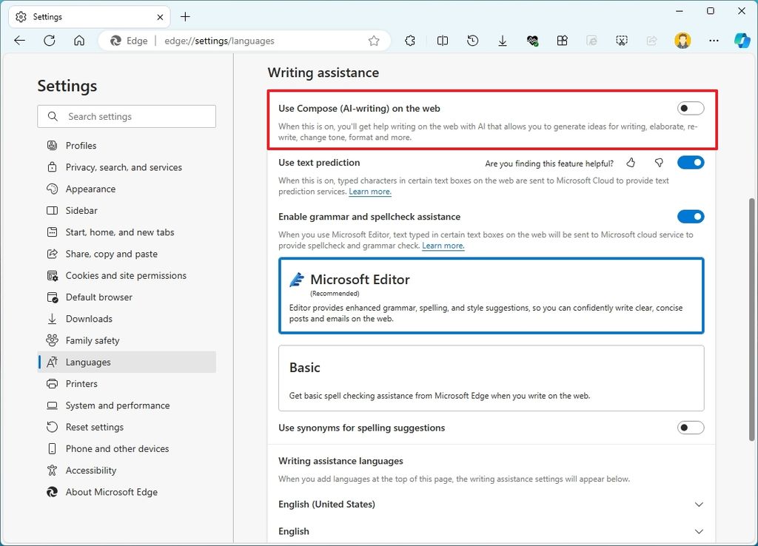Give thumbs up feedback on text prediction
Image resolution: width=758 pixels, height=546 pixels.
click(631, 162)
